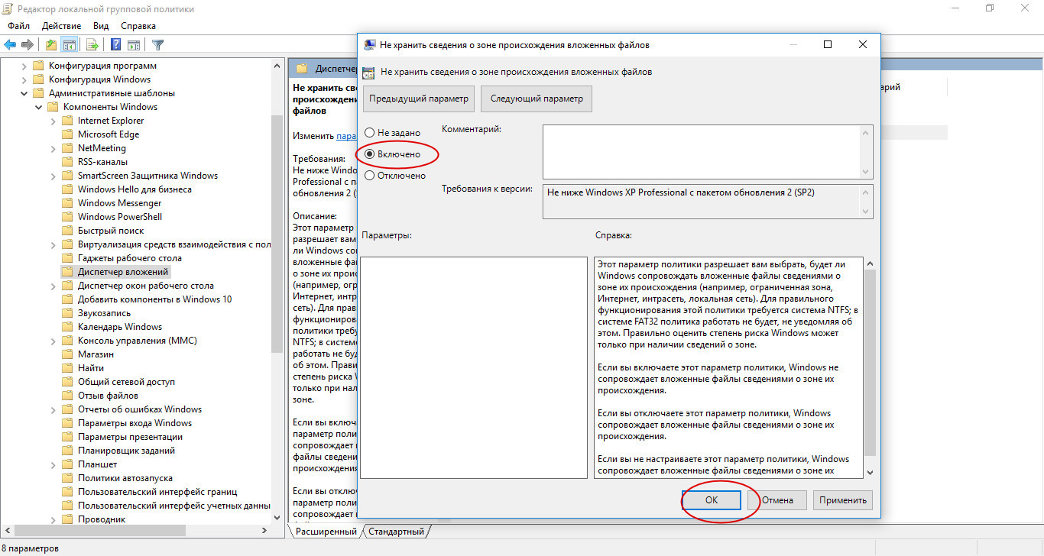Open the Файл menu
Screen dimensions: 1044x556
click(19, 26)
